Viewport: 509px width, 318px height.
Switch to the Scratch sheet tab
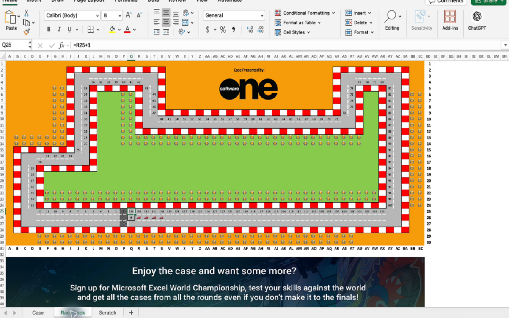coord(107,313)
